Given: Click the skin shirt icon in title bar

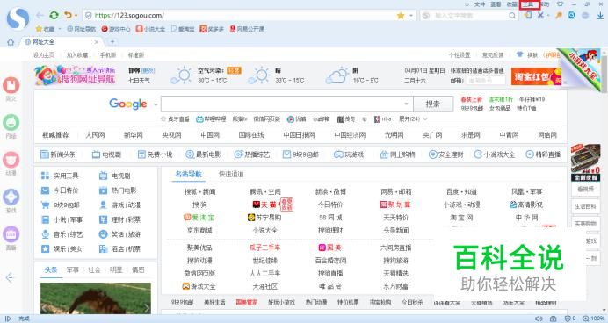Looking at the screenshot, I should (x=560, y=4).
